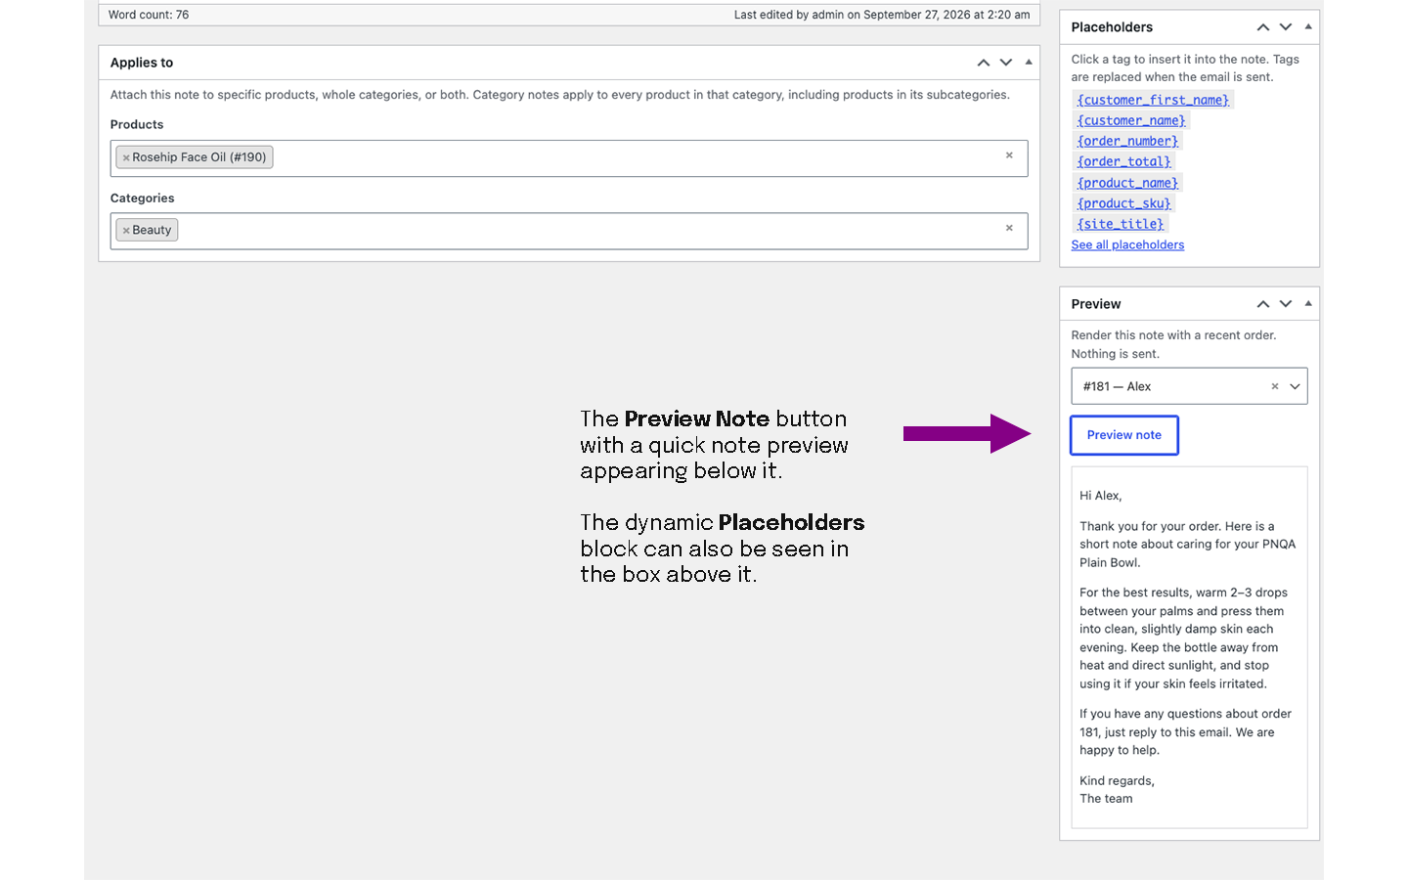Image resolution: width=1408 pixels, height=880 pixels.
Task: Move Preview panel down
Action: (1286, 304)
